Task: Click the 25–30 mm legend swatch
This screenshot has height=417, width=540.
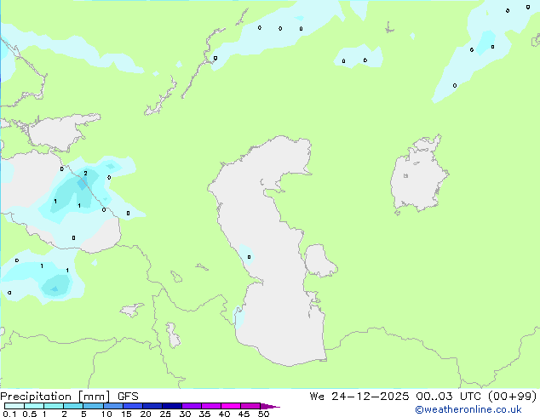Action: [x=172, y=406]
